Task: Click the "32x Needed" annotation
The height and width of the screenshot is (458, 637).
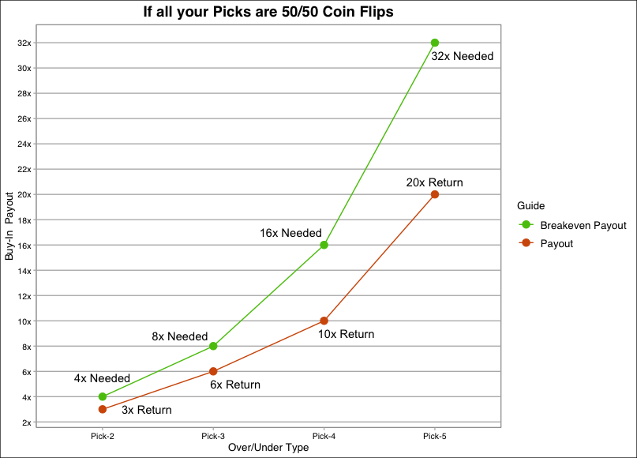Action: click(463, 57)
